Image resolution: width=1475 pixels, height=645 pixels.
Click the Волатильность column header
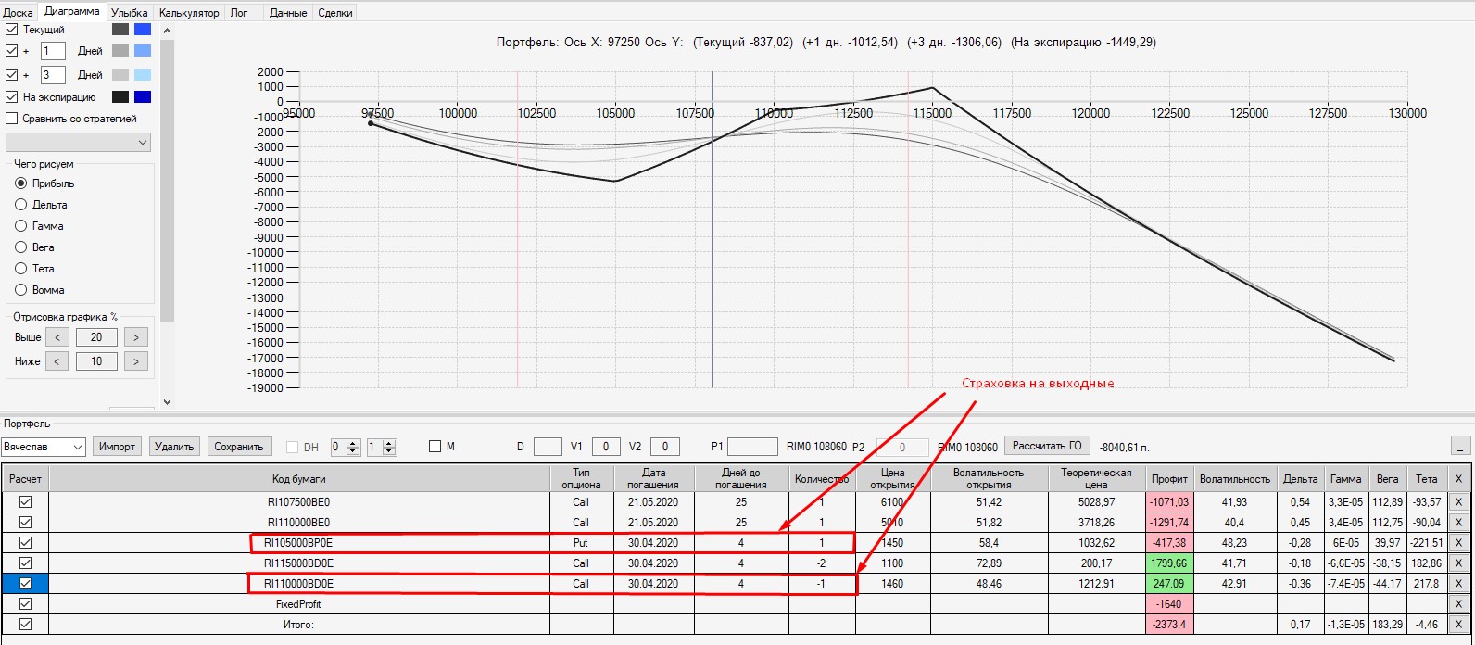1235,478
